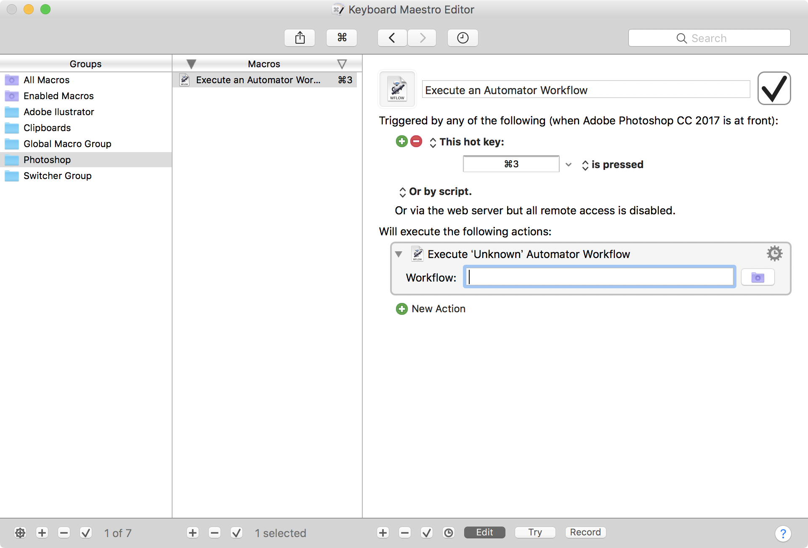Click the Macros column header
Viewport: 808px width, 548px height.
pos(264,63)
